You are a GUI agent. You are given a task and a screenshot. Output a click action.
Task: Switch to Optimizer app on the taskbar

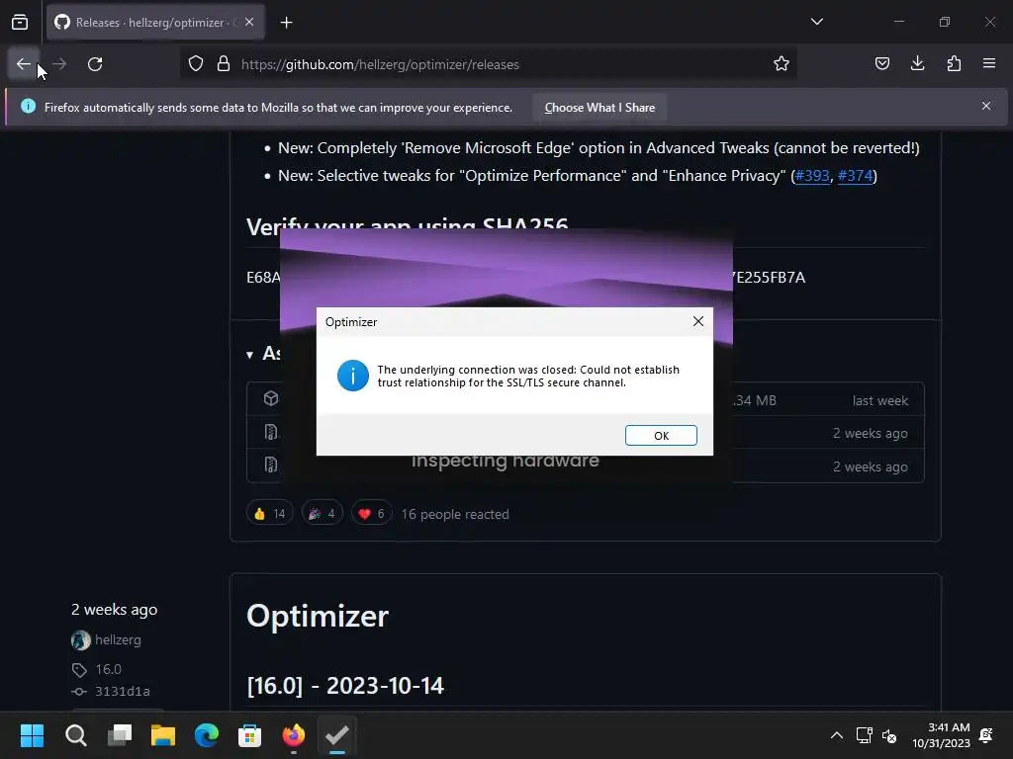pos(337,735)
